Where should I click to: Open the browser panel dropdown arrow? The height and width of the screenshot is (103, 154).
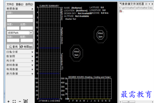point(149,4)
